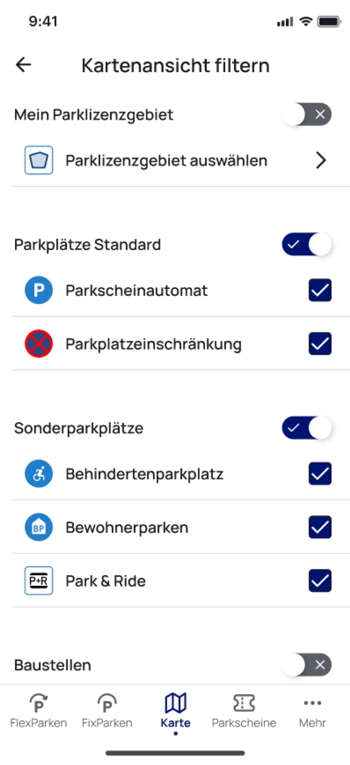
Task: Open Parklizenzgebiet auswählen chevron
Action: (x=321, y=160)
